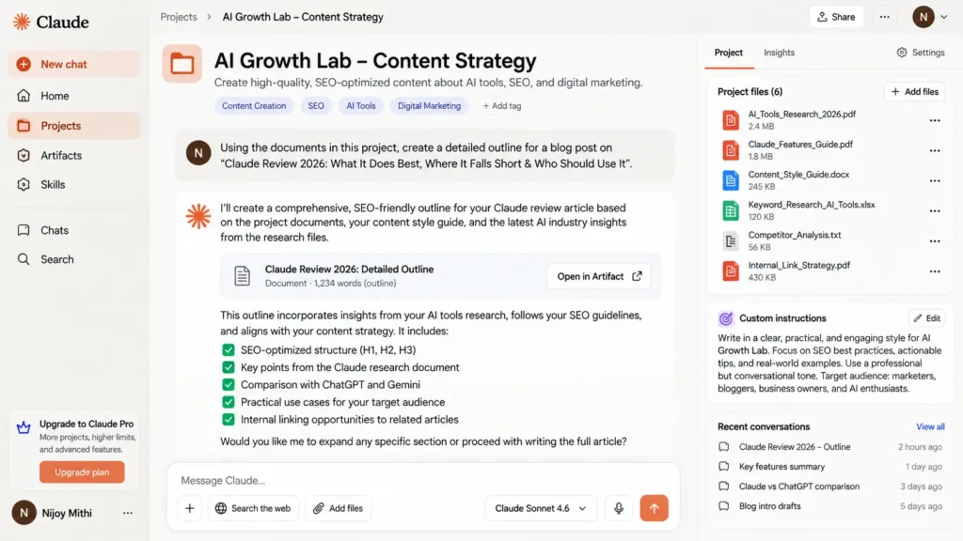The height and width of the screenshot is (541, 963).
Task: Open options for Competitor_Analysis.txt
Action: [935, 241]
